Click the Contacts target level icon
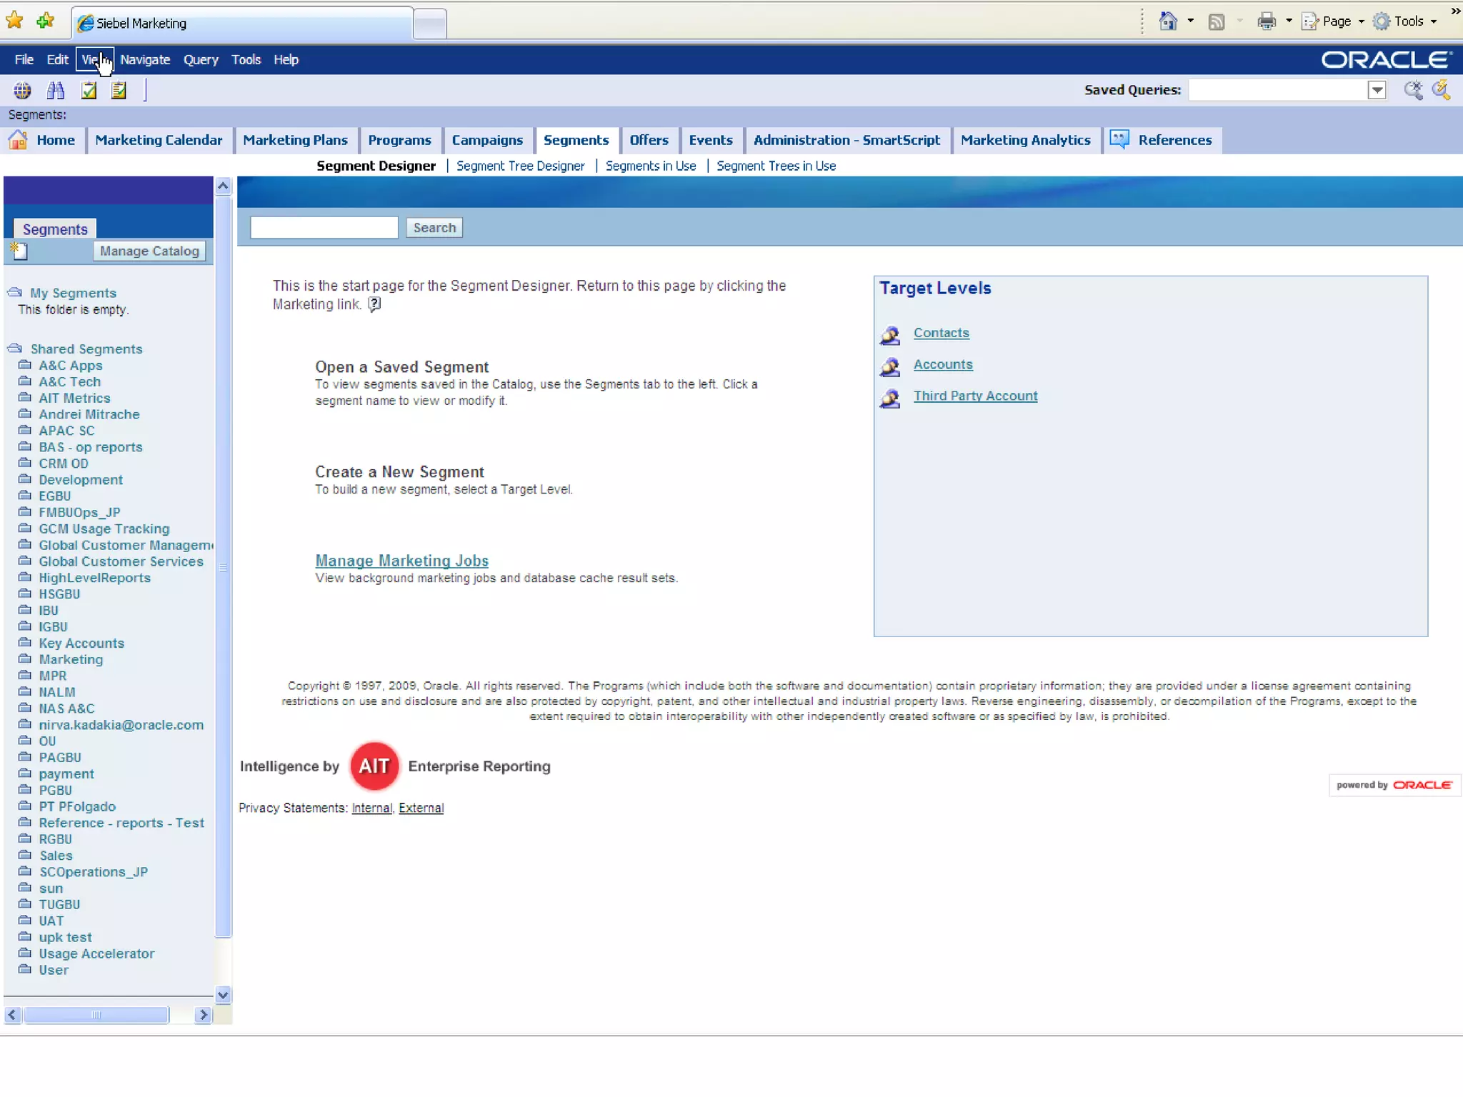Viewport: 1463px width, 1097px height. point(890,334)
